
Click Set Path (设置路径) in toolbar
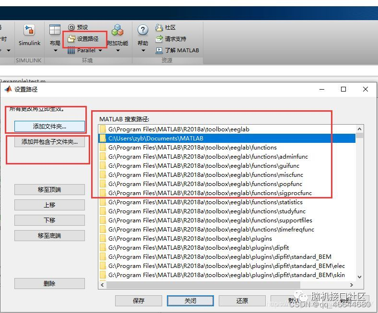83,39
